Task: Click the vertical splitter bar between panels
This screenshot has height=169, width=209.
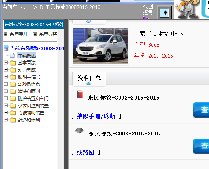Action: (66, 94)
